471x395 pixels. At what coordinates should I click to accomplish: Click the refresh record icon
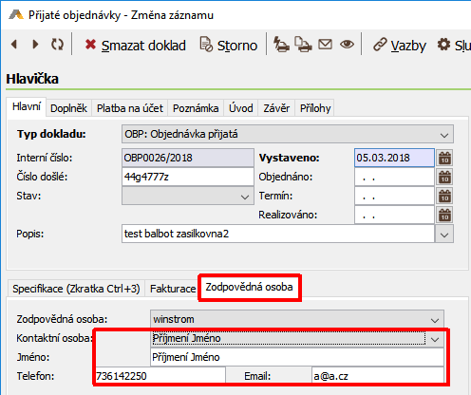[57, 45]
